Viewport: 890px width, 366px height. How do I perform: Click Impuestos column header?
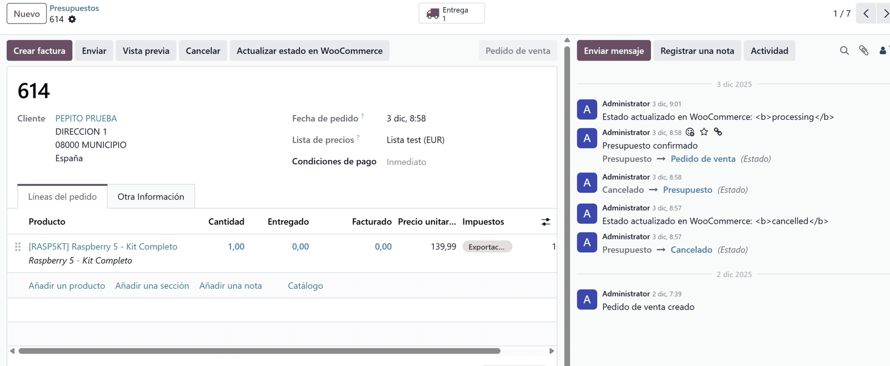click(x=483, y=222)
